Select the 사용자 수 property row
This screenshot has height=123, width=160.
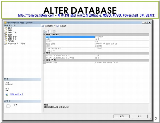[x=97, y=51]
